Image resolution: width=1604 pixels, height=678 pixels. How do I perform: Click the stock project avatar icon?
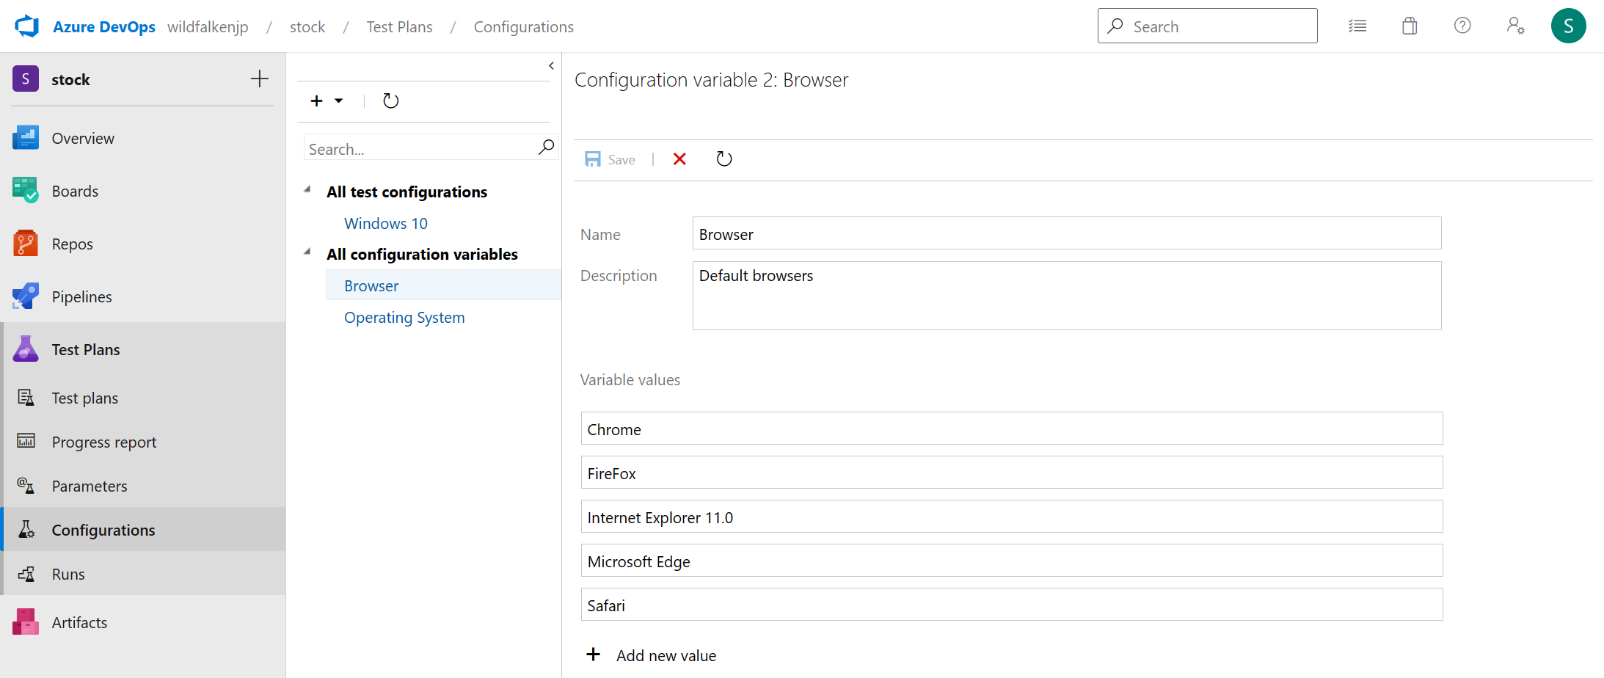pos(26,79)
